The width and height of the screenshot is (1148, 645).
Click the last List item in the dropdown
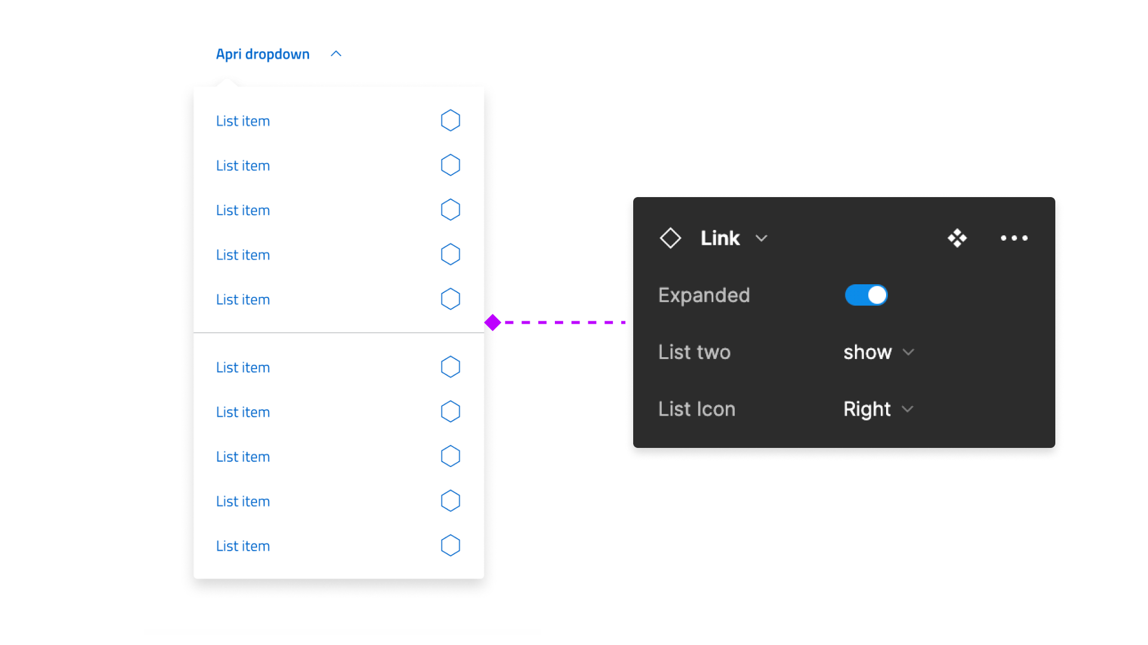coord(243,546)
